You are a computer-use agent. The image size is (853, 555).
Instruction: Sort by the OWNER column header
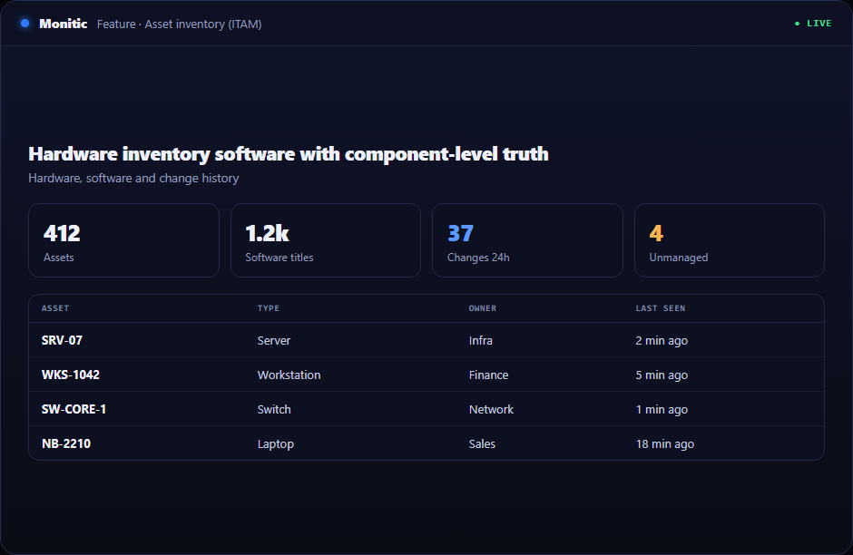[x=483, y=308]
